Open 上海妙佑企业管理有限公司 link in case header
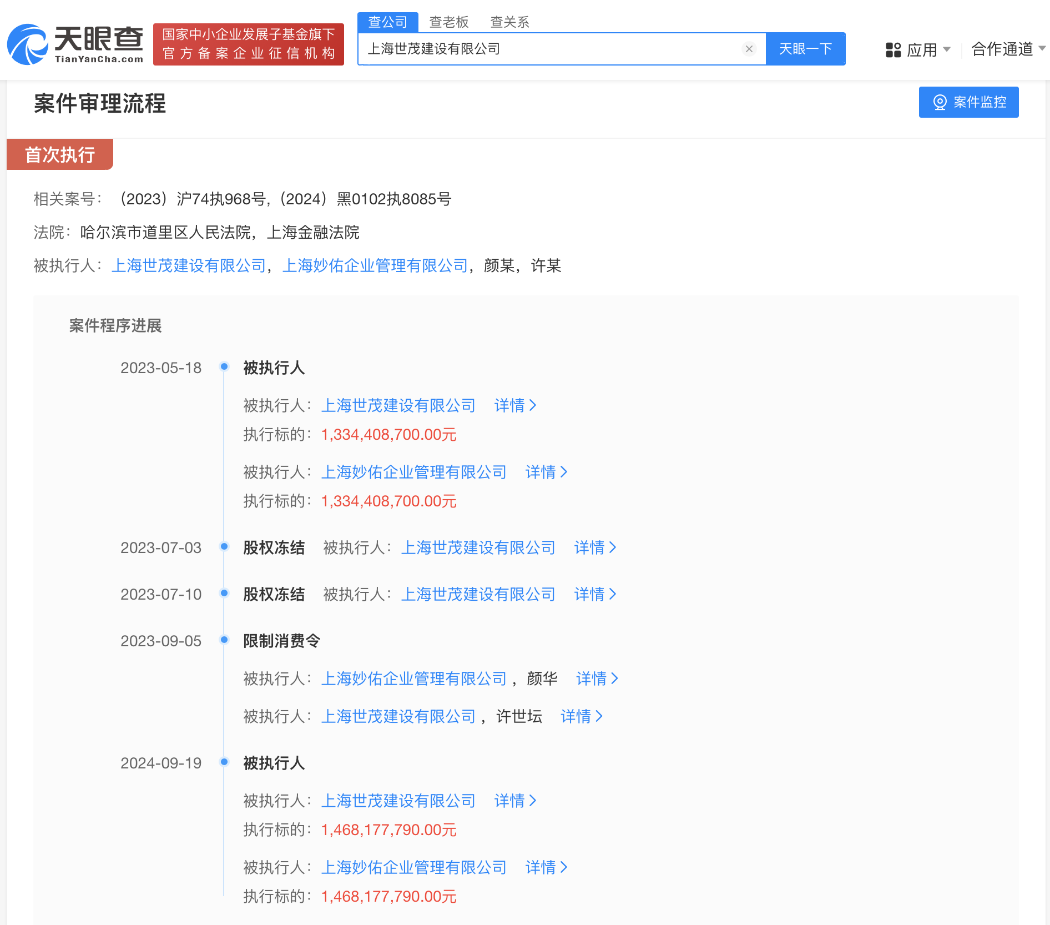Image resolution: width=1050 pixels, height=925 pixels. pos(375,266)
